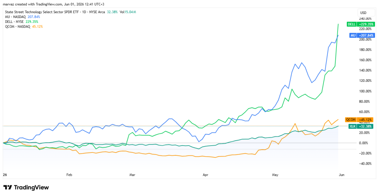379x196 pixels.
Task: Click the Apr label on time axis
Action: 205,175
